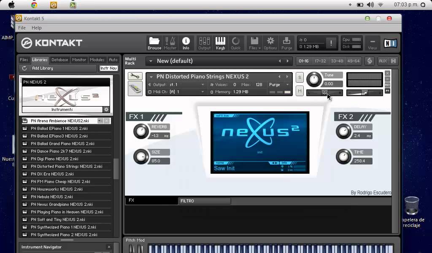Image resolution: width=432 pixels, height=253 pixels.
Task: Select rack page 17-32
Action: click(320, 61)
